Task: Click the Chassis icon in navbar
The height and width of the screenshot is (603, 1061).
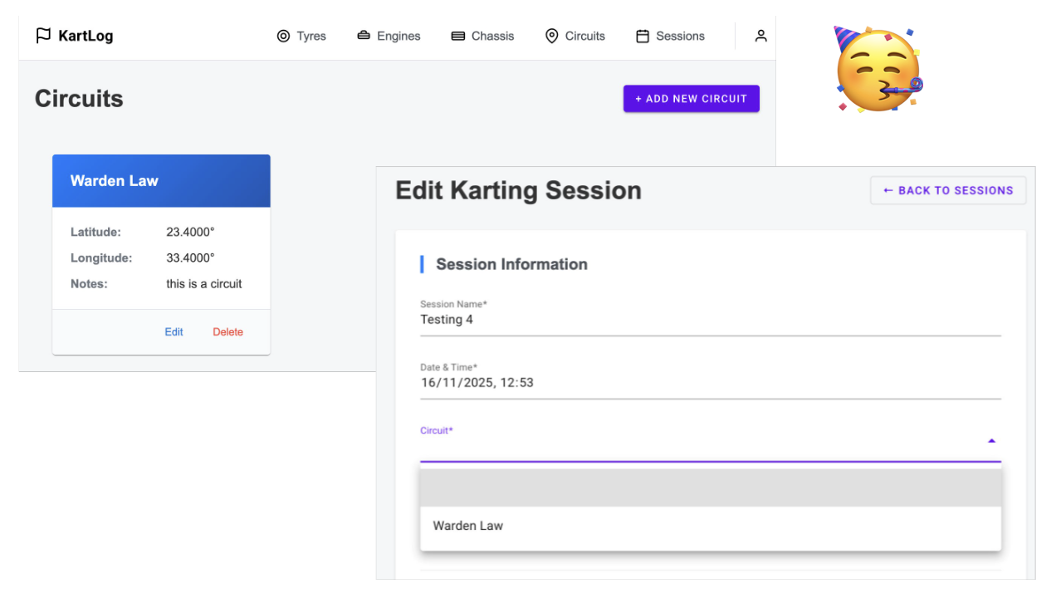Action: click(458, 37)
